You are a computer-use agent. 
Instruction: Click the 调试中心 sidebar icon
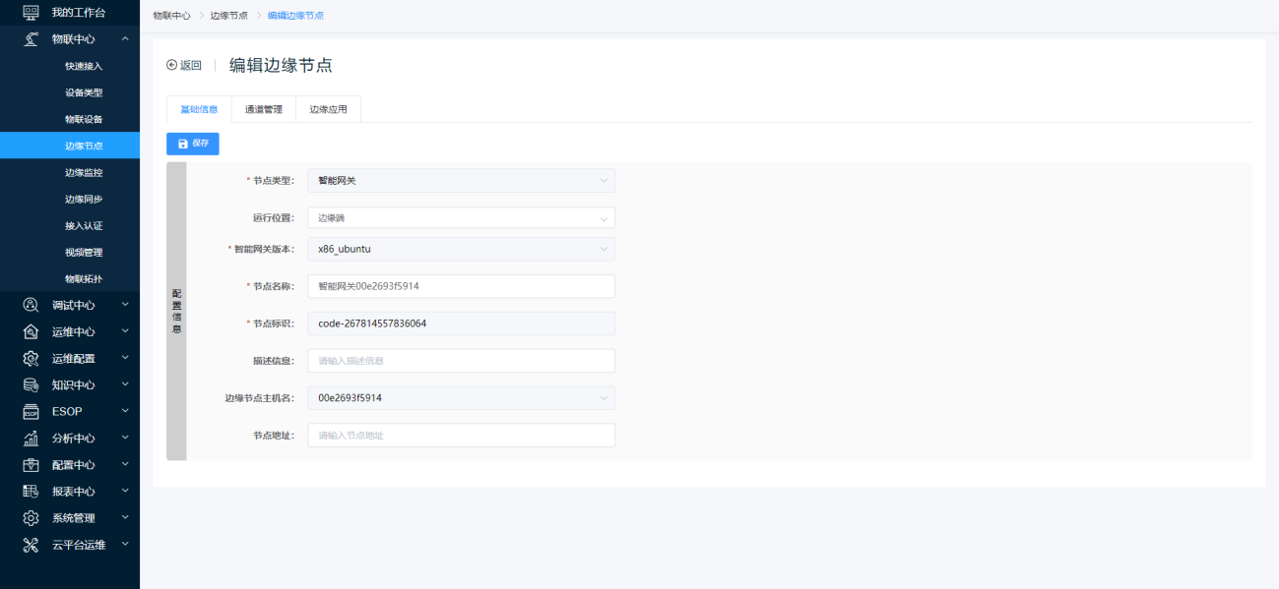click(x=31, y=306)
